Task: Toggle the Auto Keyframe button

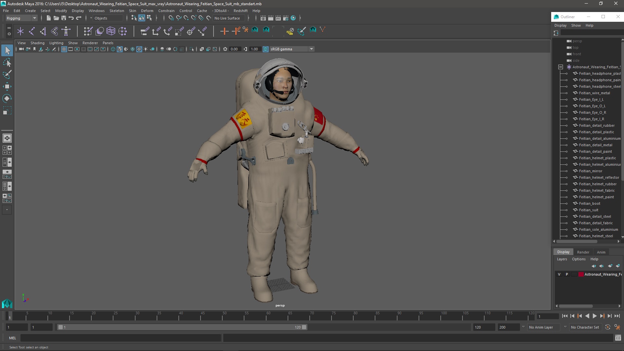Action: click(608, 327)
